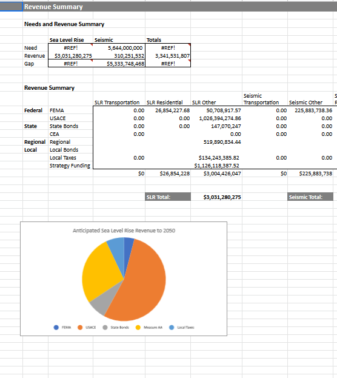This screenshot has width=337, height=378.
Task: Select the Totals Need #REF! cell
Action: coord(168,48)
